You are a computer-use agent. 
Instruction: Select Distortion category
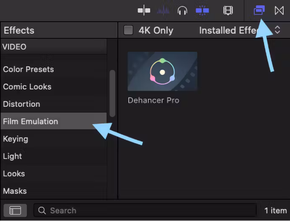tap(54, 104)
